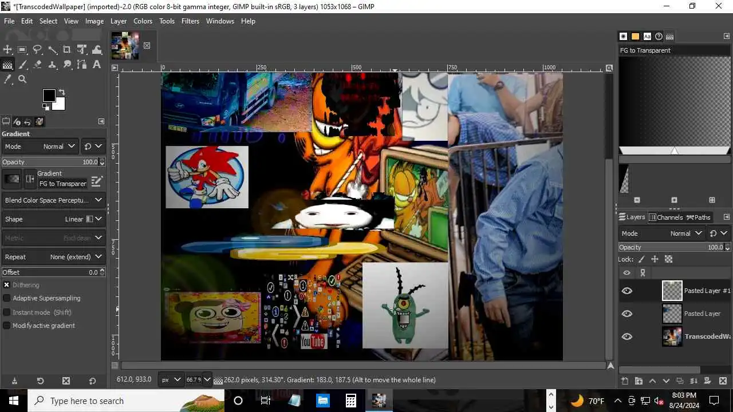This screenshot has width=733, height=412.
Task: Enable Instant mode checkbox
Action: coord(7,312)
